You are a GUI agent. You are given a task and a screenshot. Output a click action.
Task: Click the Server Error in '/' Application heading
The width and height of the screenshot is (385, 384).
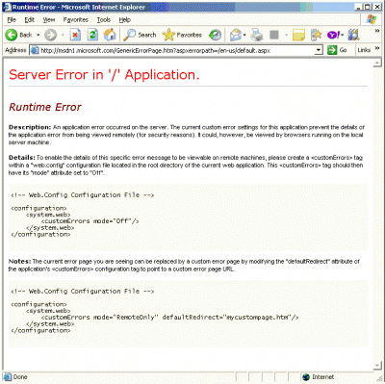104,75
